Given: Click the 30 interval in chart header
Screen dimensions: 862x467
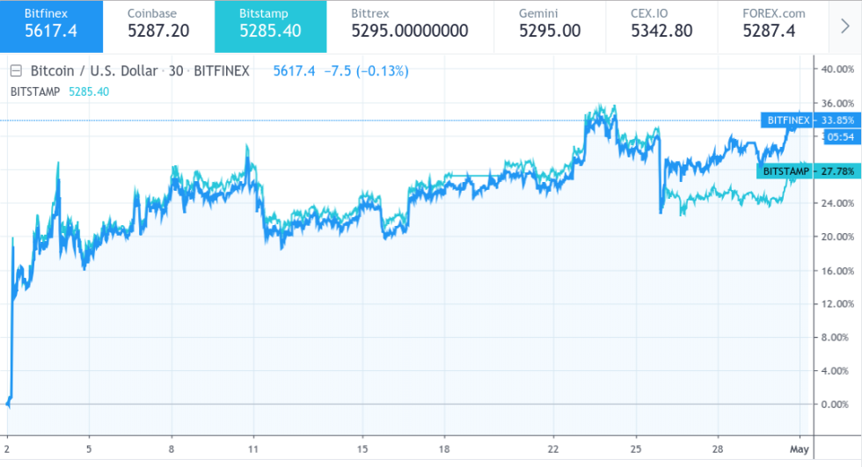Looking at the screenshot, I should pos(176,71).
